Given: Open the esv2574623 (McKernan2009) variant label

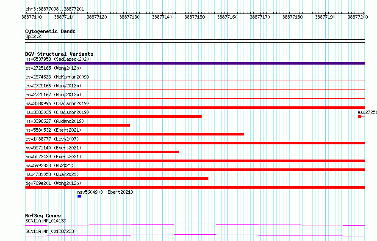Looking at the screenshot, I should [x=57, y=77].
